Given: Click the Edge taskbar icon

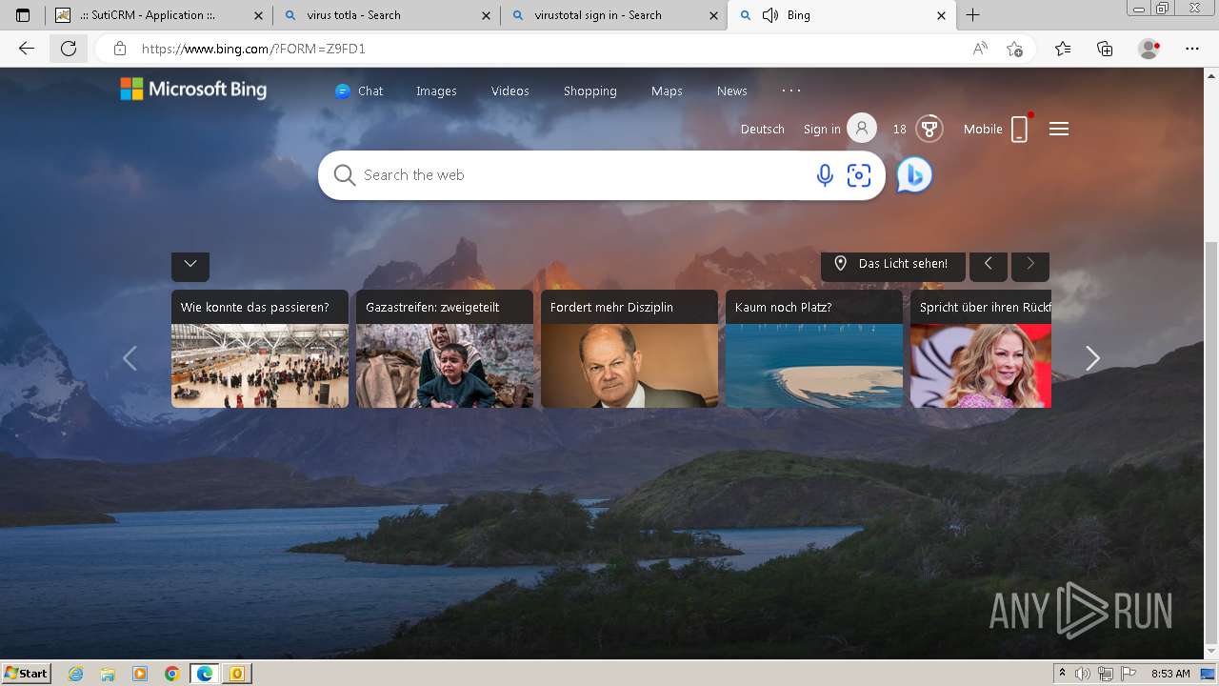Looking at the screenshot, I should click(x=204, y=674).
